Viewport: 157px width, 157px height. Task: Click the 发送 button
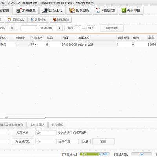[x=103, y=142]
